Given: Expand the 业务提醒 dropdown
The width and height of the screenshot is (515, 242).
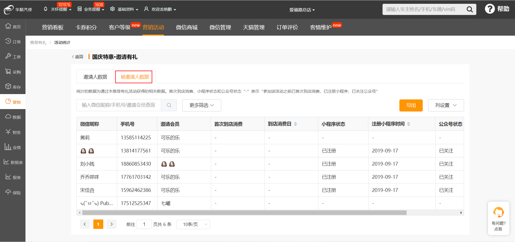Looking at the screenshot, I should [91, 9].
